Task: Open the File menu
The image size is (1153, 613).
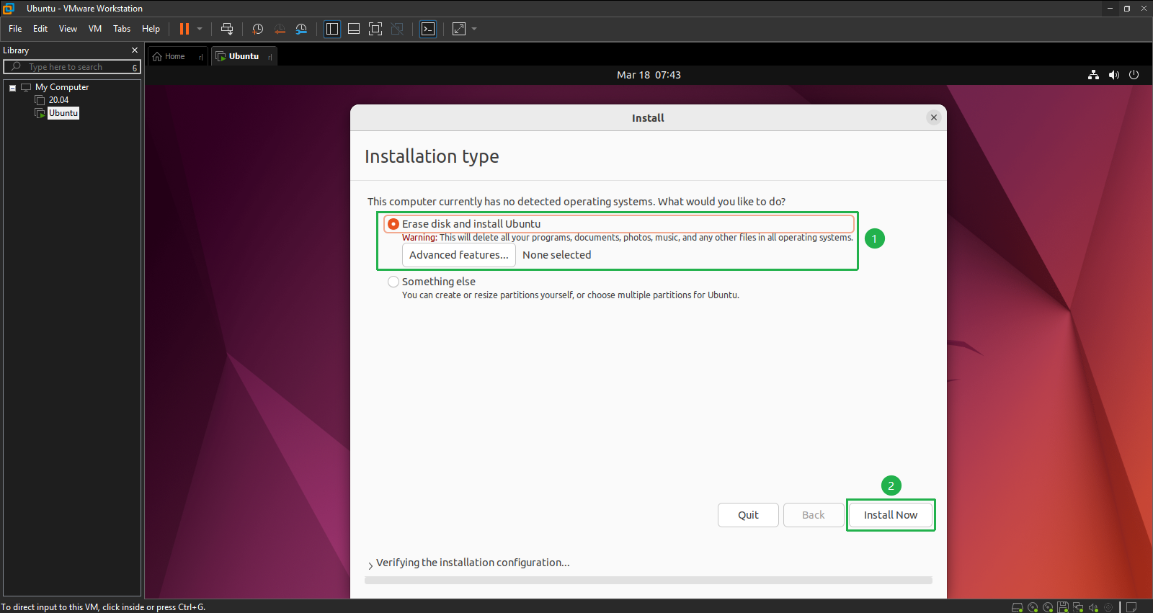Action: tap(15, 29)
